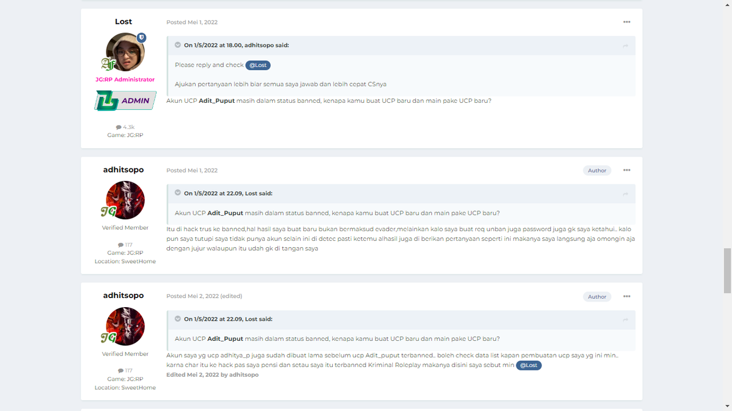Collapse the quote in Lost's post
The image size is (732, 411).
pyautogui.click(x=178, y=45)
